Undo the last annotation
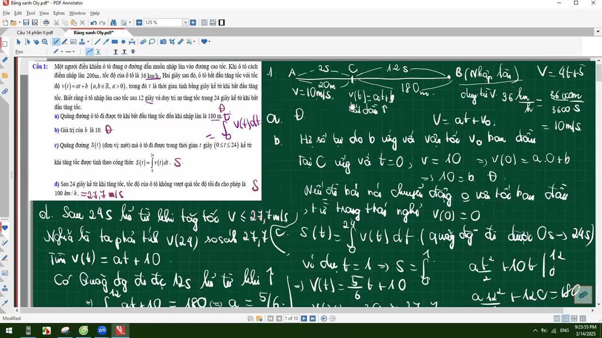602x338 pixels. 94,23
